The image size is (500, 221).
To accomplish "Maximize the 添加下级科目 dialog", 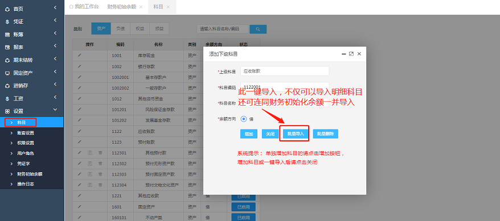I will (351, 54).
